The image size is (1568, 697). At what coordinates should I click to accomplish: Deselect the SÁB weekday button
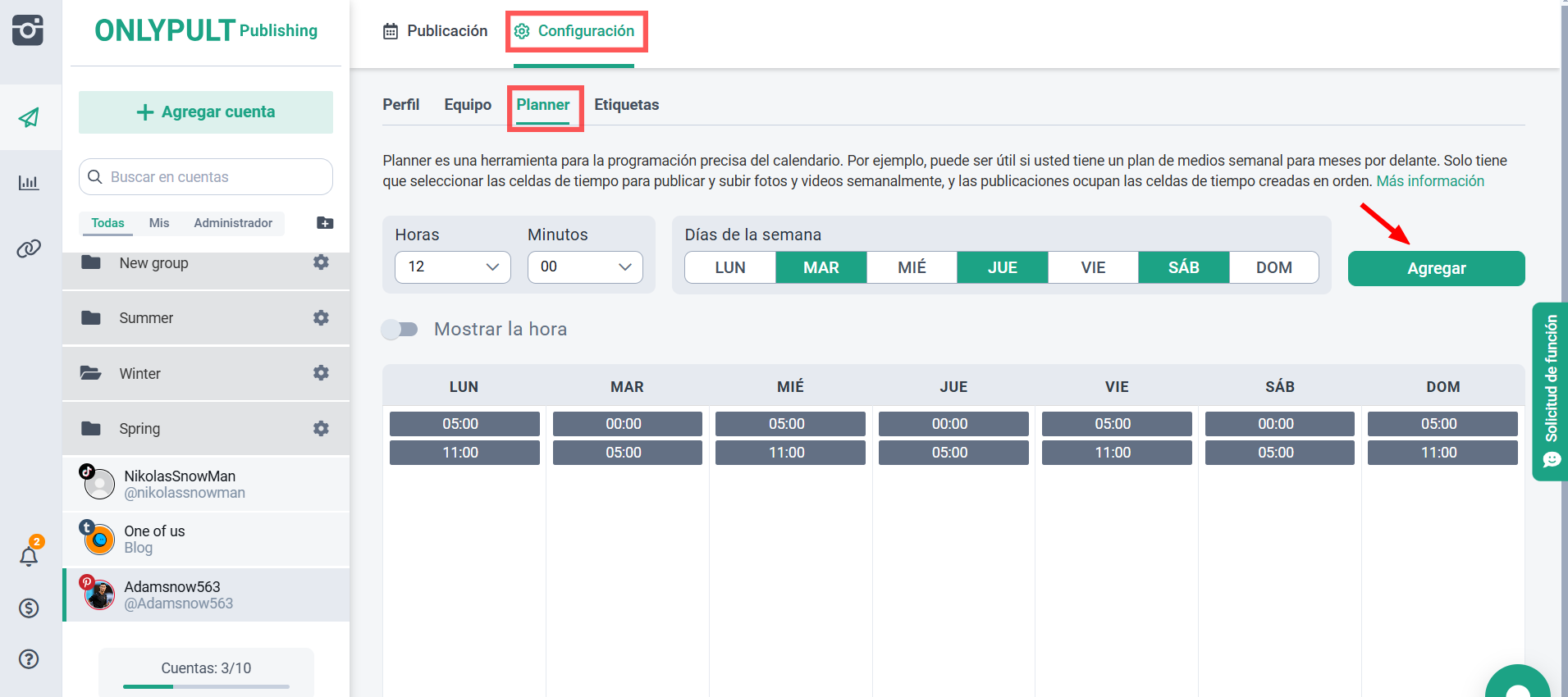[1183, 267]
